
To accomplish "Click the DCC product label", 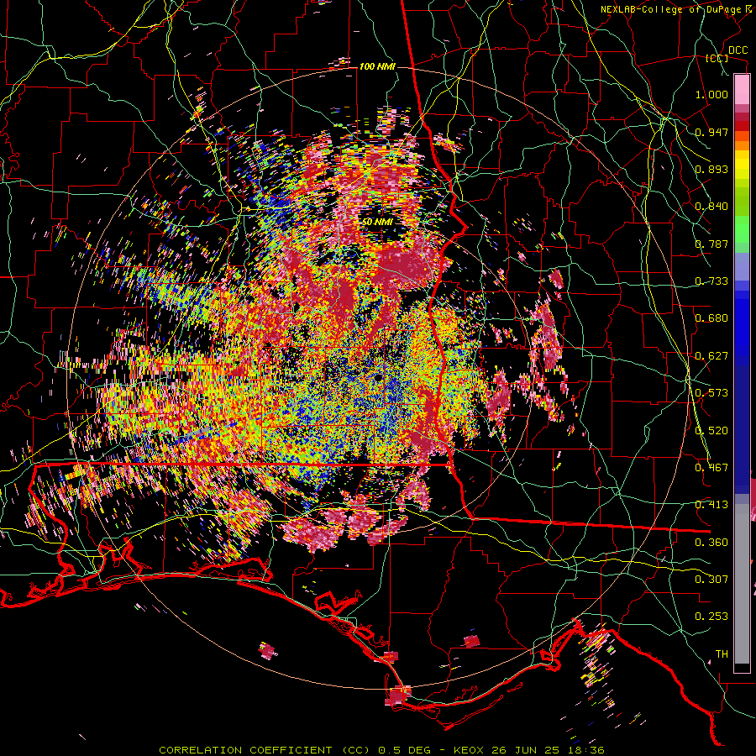I will point(738,50).
